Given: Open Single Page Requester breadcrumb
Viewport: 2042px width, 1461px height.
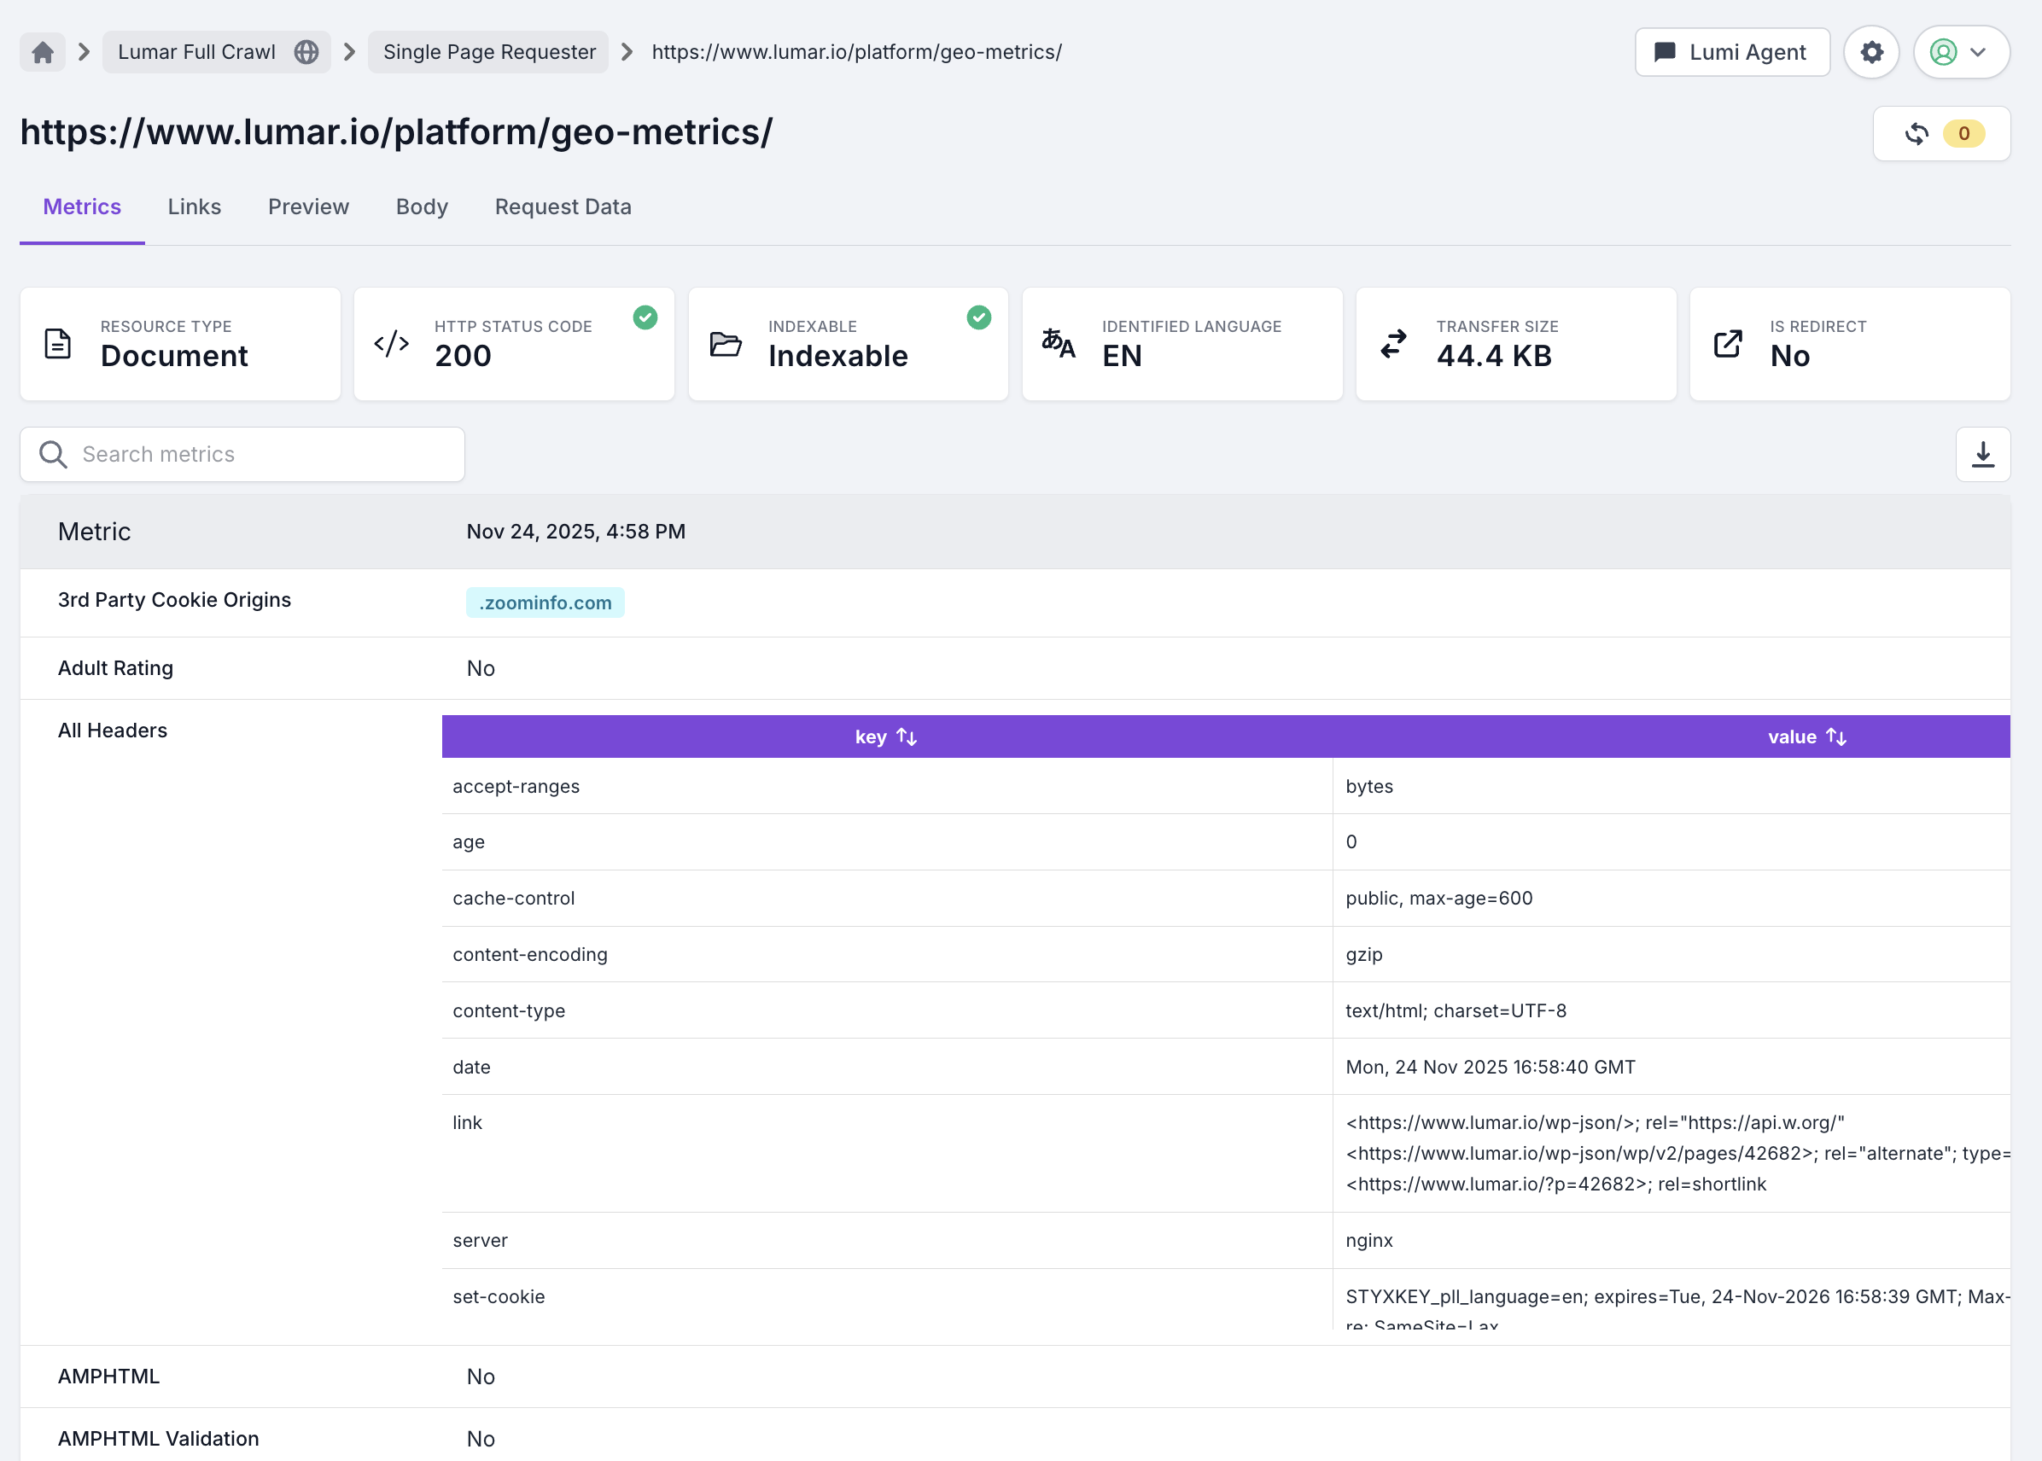Looking at the screenshot, I should pyautogui.click(x=488, y=52).
